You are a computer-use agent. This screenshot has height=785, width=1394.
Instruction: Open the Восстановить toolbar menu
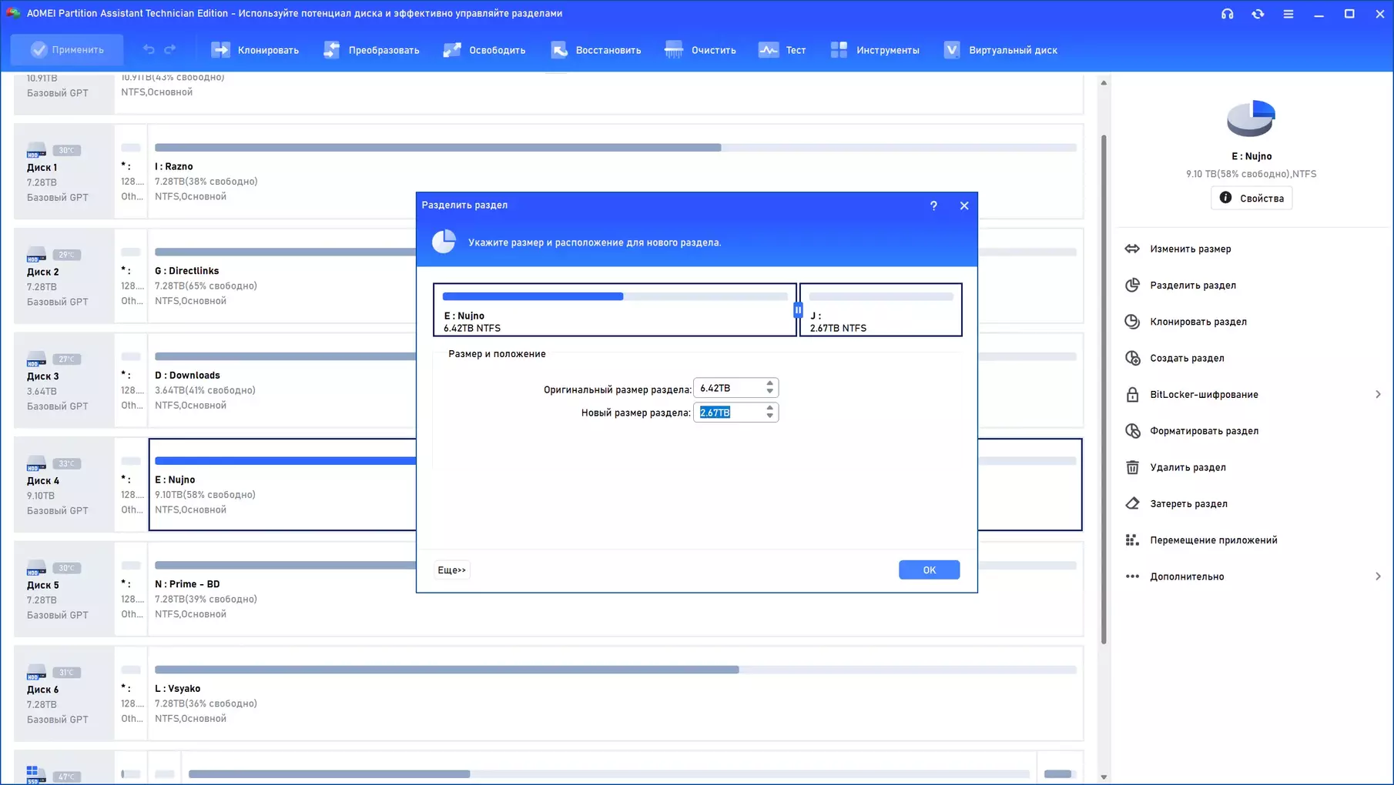coord(595,50)
